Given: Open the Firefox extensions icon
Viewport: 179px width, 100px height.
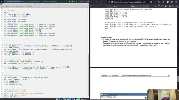Looking at the screenshot, I should [x=172, y=2].
